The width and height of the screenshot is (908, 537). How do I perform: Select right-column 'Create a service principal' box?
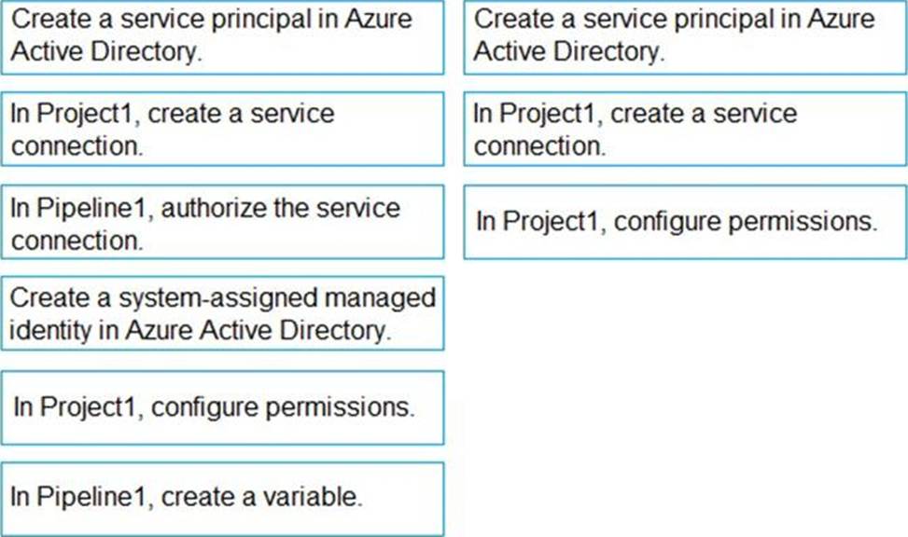pyautogui.click(x=685, y=37)
